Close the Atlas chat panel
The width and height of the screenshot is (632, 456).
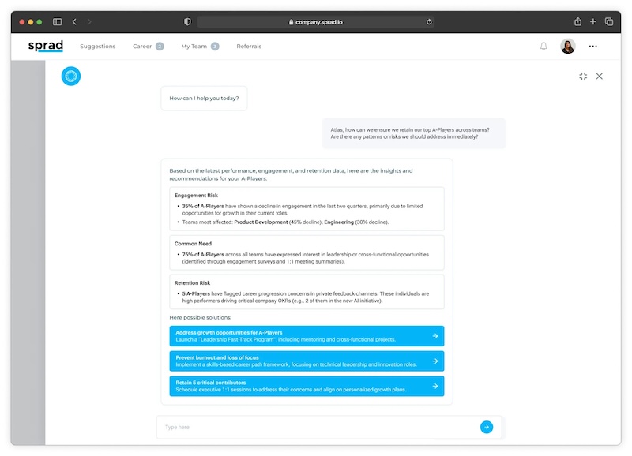click(600, 77)
